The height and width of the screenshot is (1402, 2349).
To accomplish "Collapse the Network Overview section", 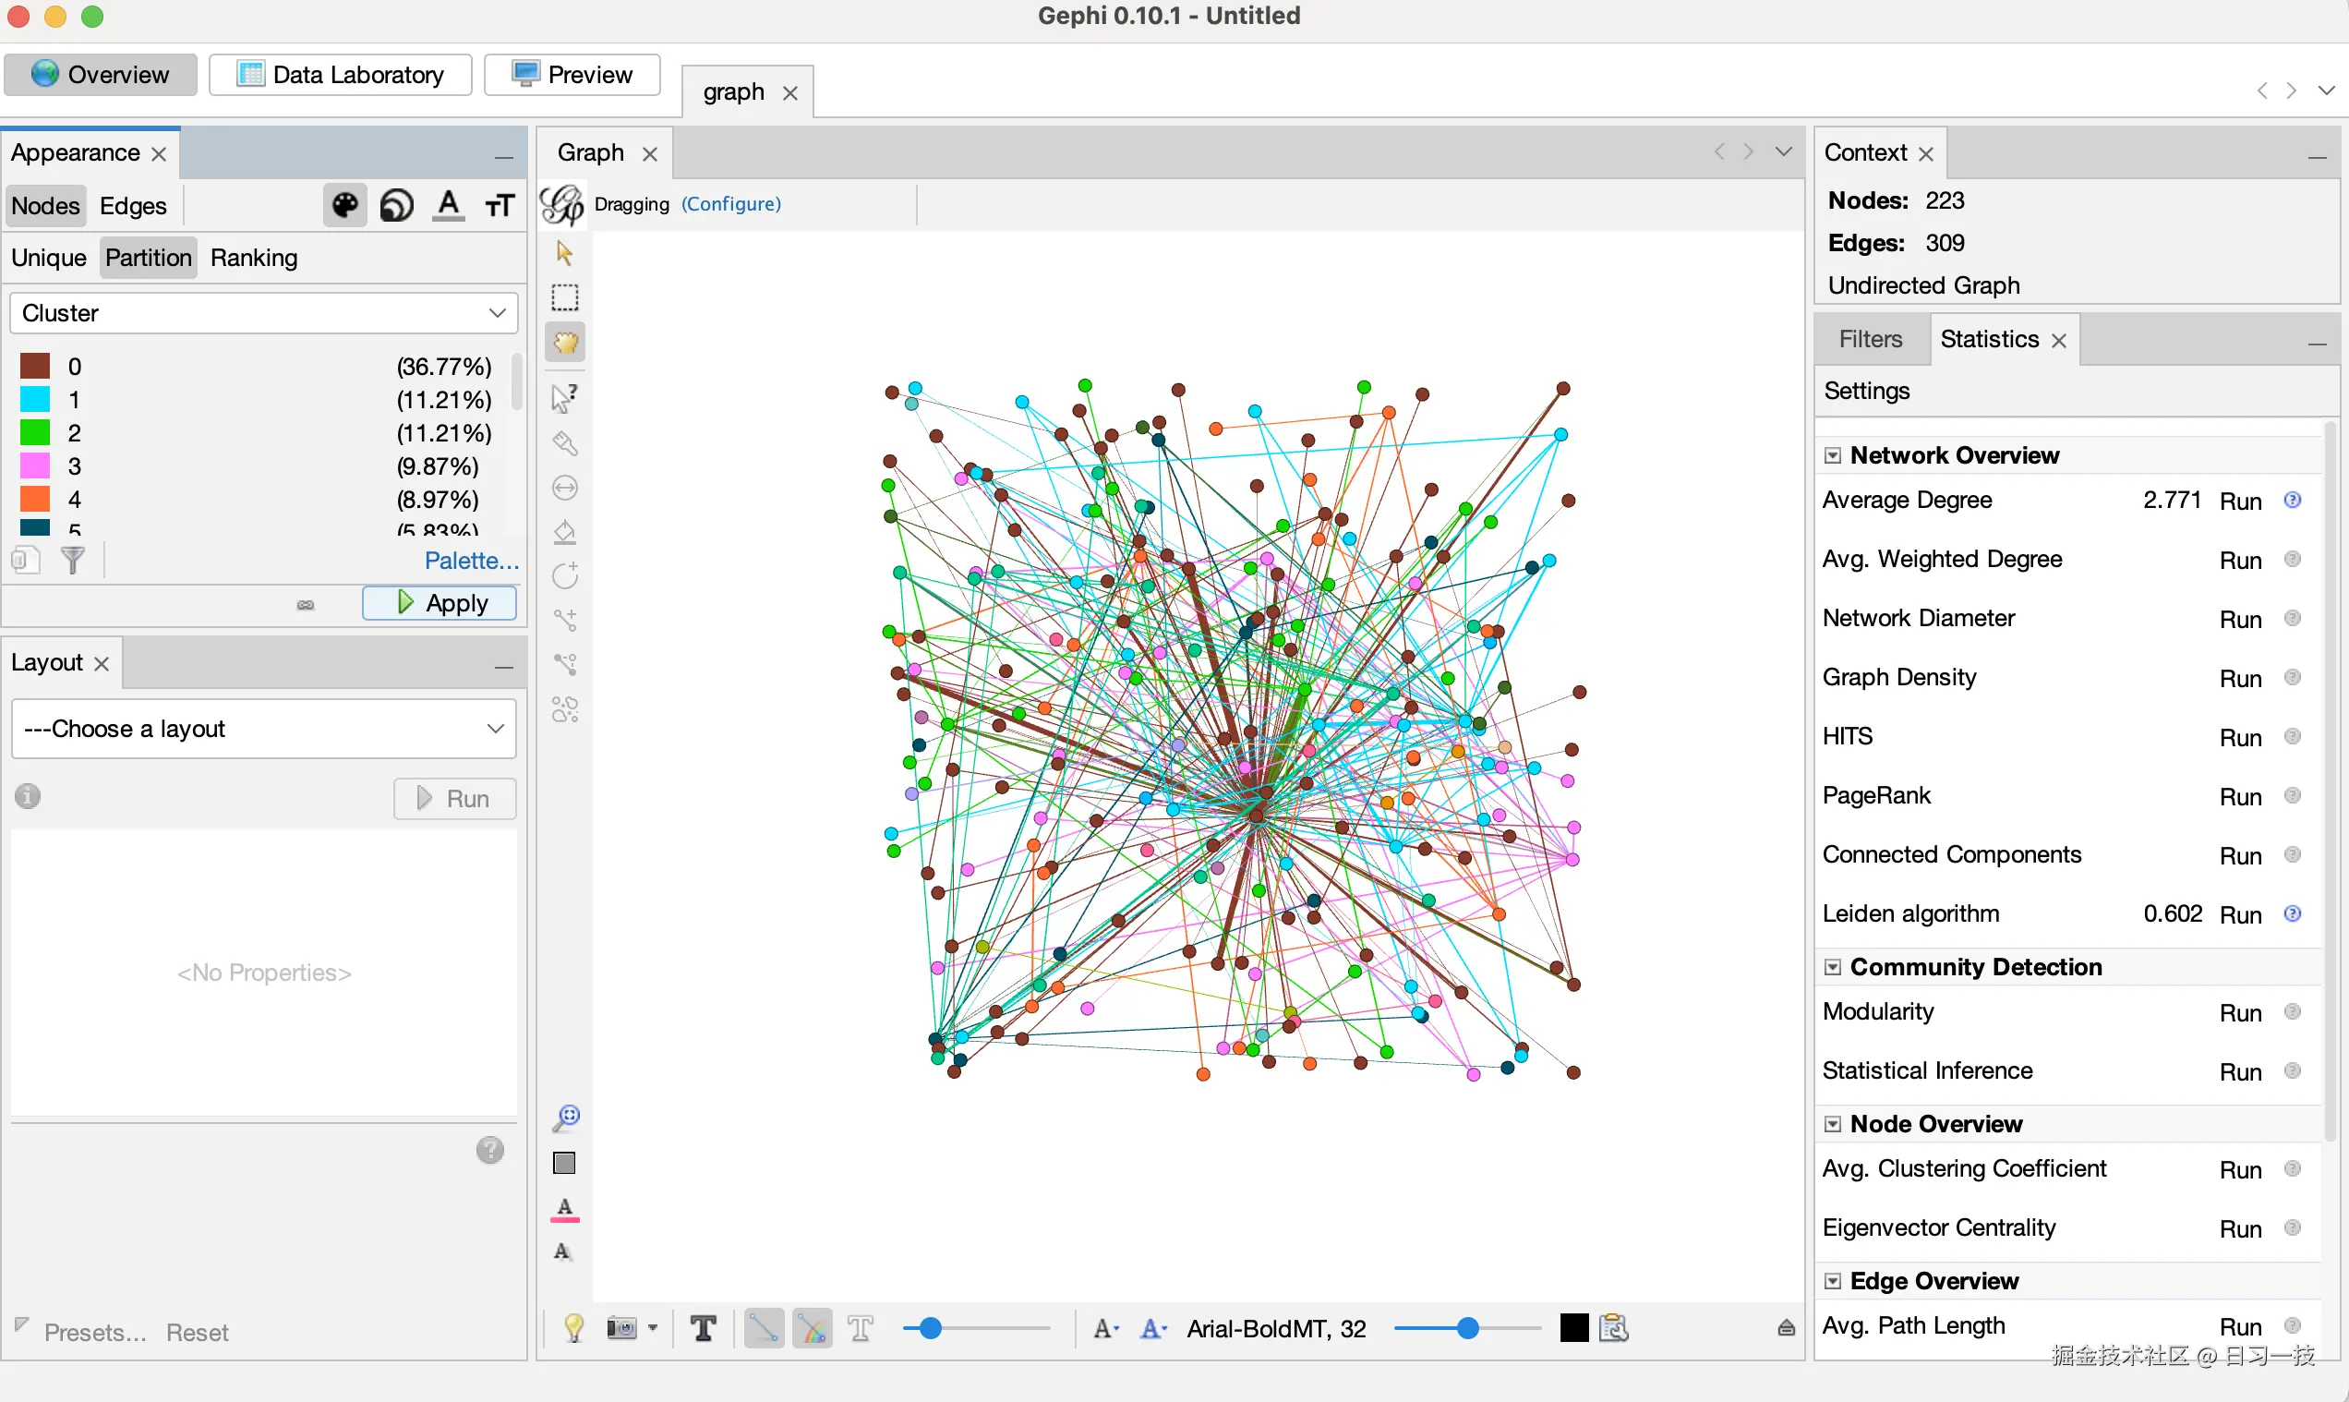I will click(1832, 455).
